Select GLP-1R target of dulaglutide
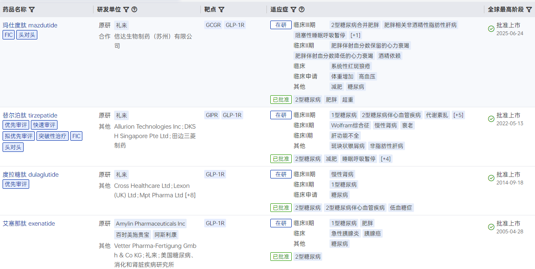Screen dimensions: 535x269 [215, 174]
